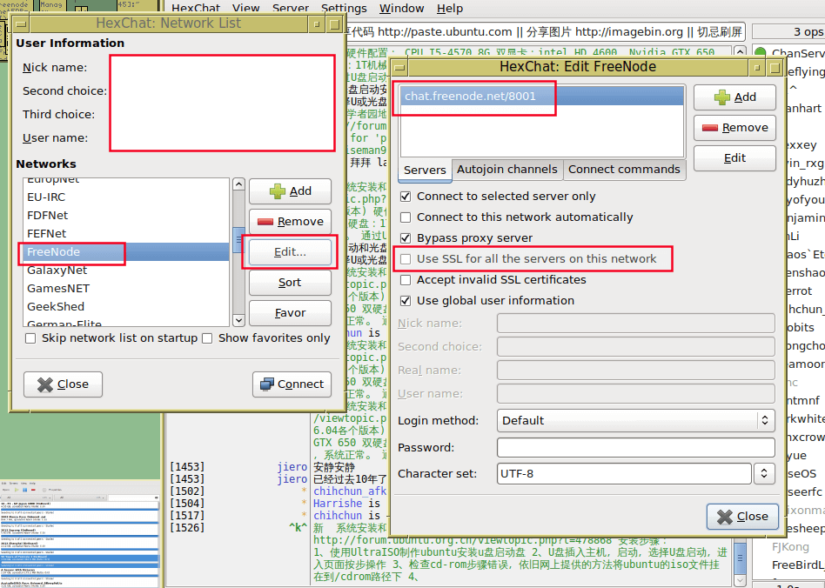Sort the networks list
This screenshot has width=825, height=588.
pos(290,283)
